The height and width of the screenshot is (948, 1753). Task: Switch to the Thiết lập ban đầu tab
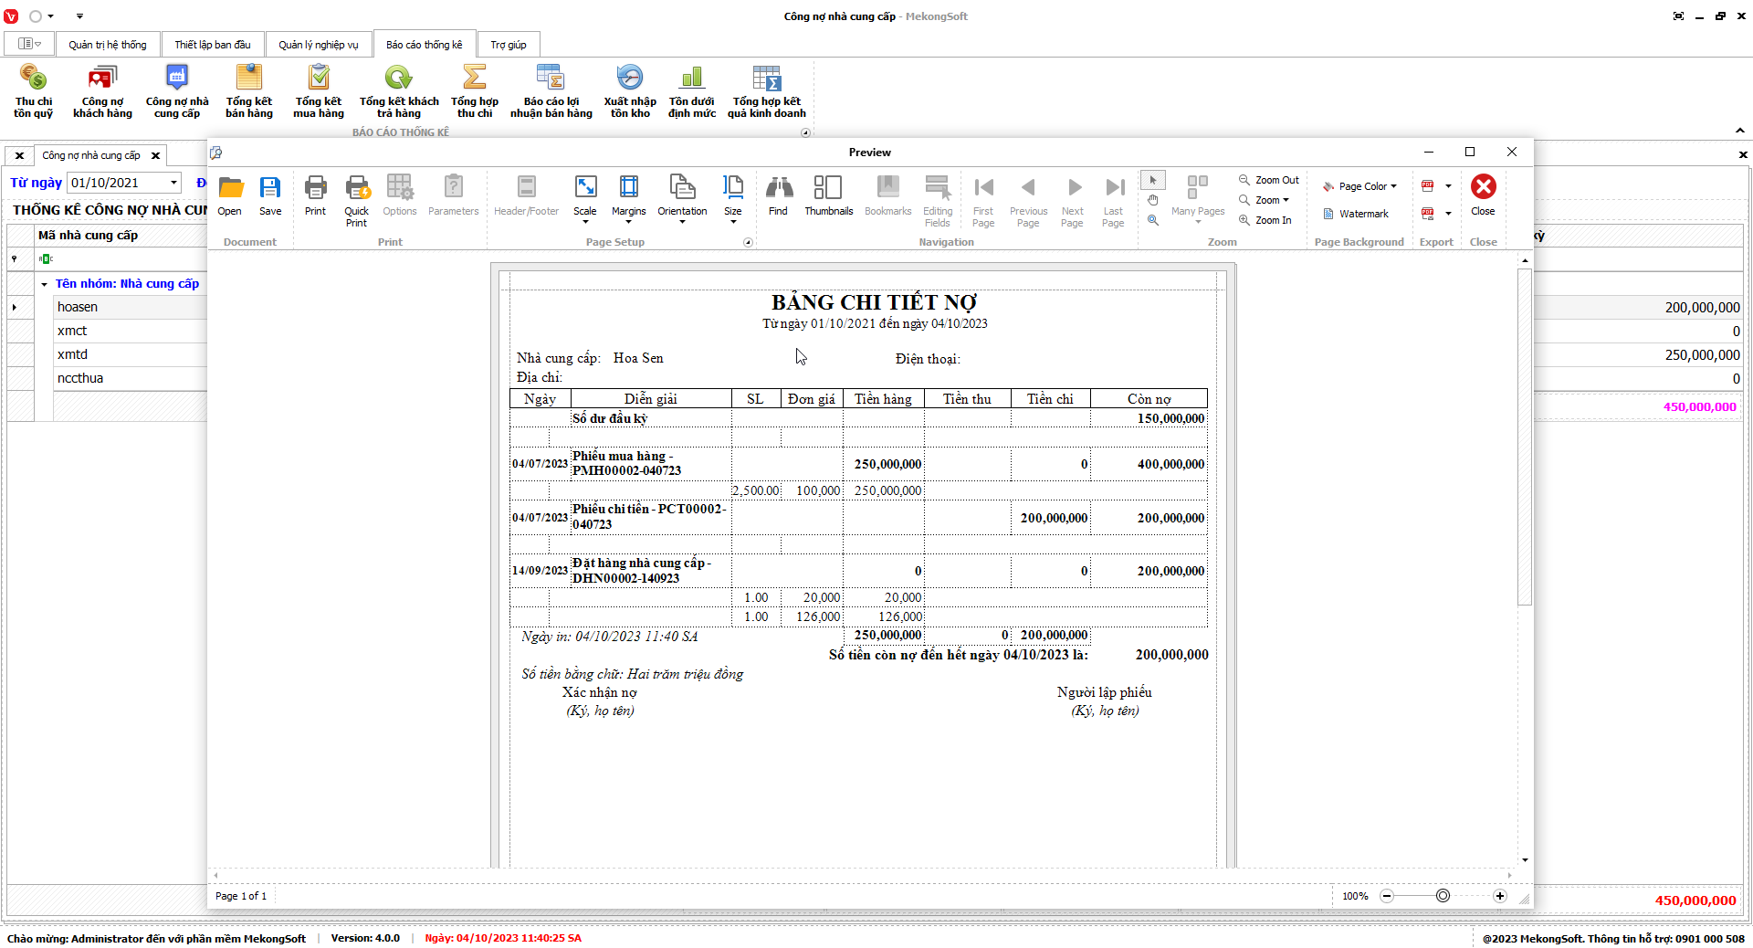(x=213, y=45)
